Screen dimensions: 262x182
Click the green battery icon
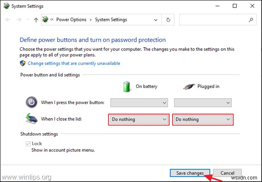[127, 86]
